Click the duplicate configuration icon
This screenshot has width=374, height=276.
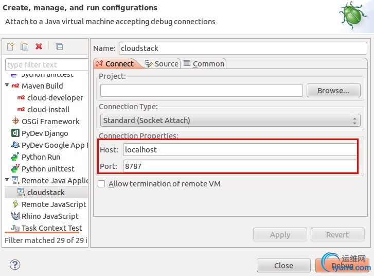pyautogui.click(x=24, y=47)
